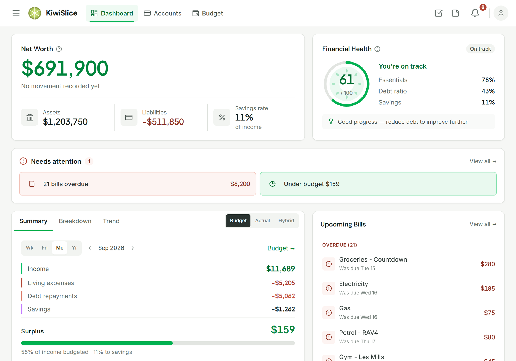Click the surplus income budgeted progress bar
516x361 pixels.
point(158,343)
